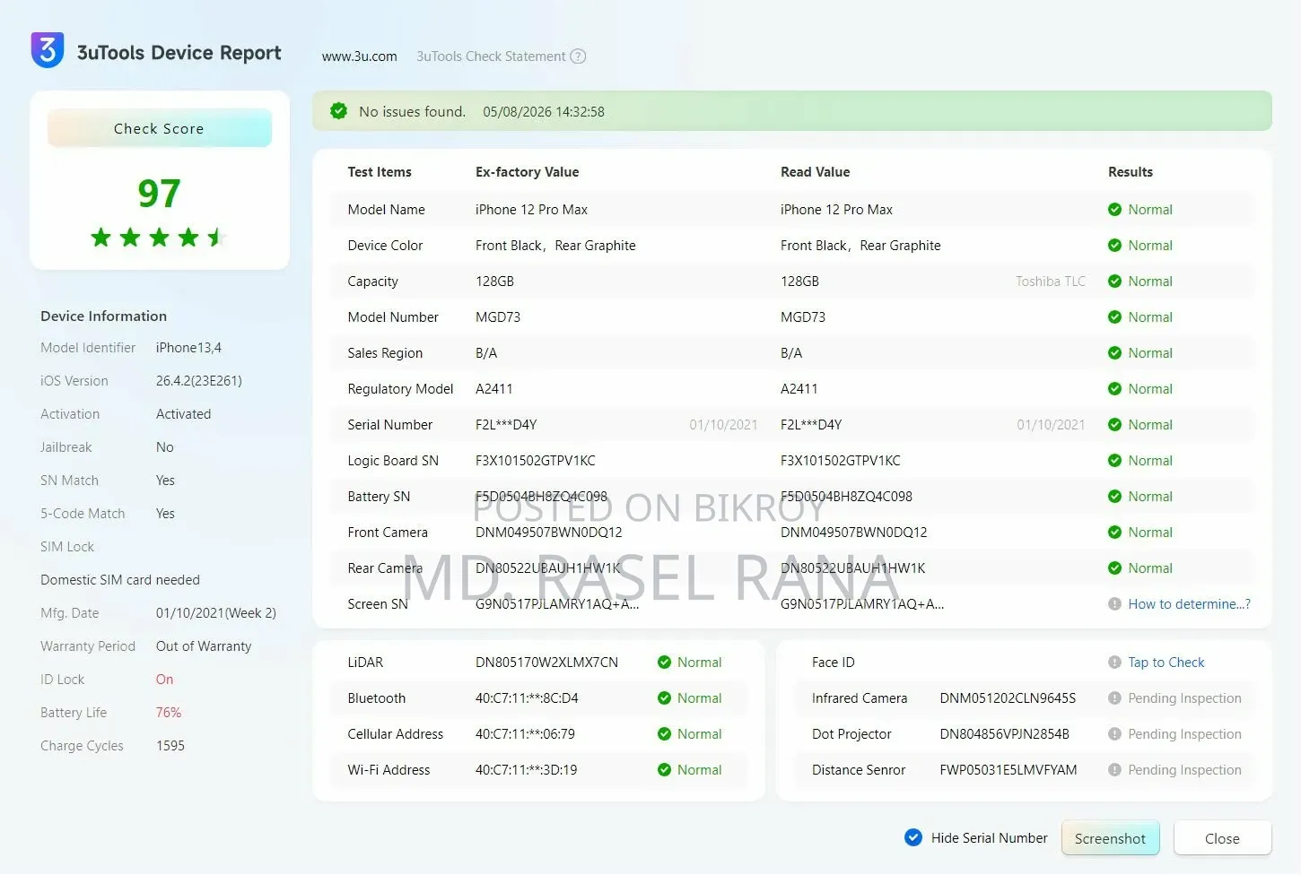Click the Normal check icon for Capacity
This screenshot has height=875, width=1301.
coord(1114,282)
